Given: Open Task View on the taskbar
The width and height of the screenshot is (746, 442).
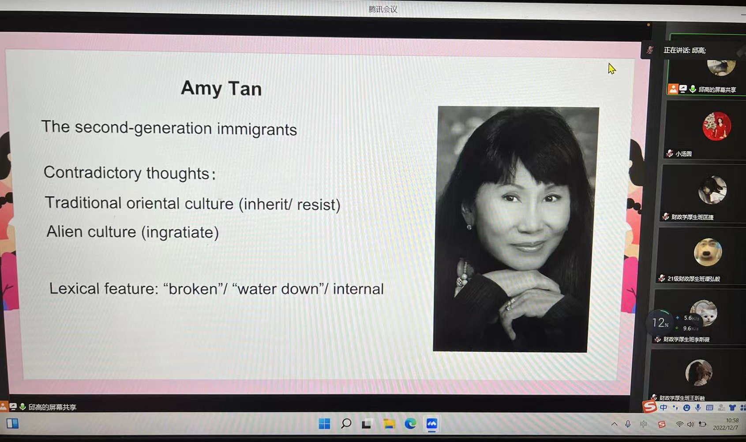Looking at the screenshot, I should pos(367,424).
